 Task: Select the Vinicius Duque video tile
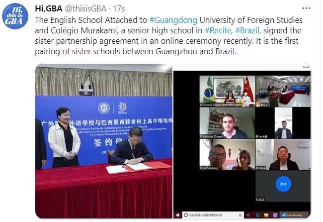click(227, 123)
